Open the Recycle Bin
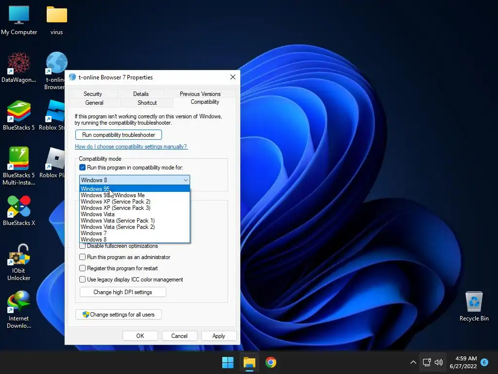 474,306
